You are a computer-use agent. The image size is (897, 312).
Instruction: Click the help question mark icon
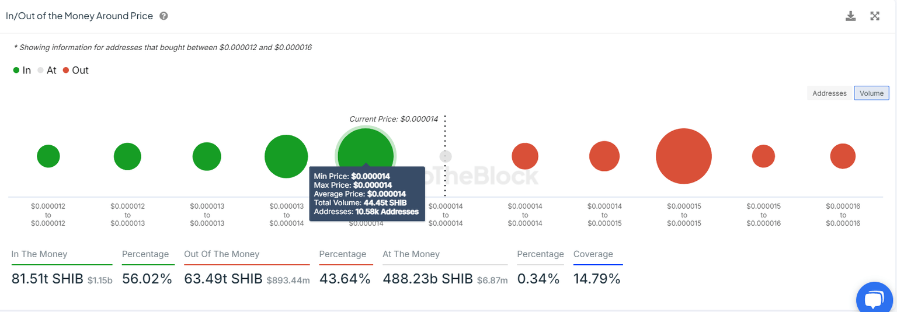[164, 16]
